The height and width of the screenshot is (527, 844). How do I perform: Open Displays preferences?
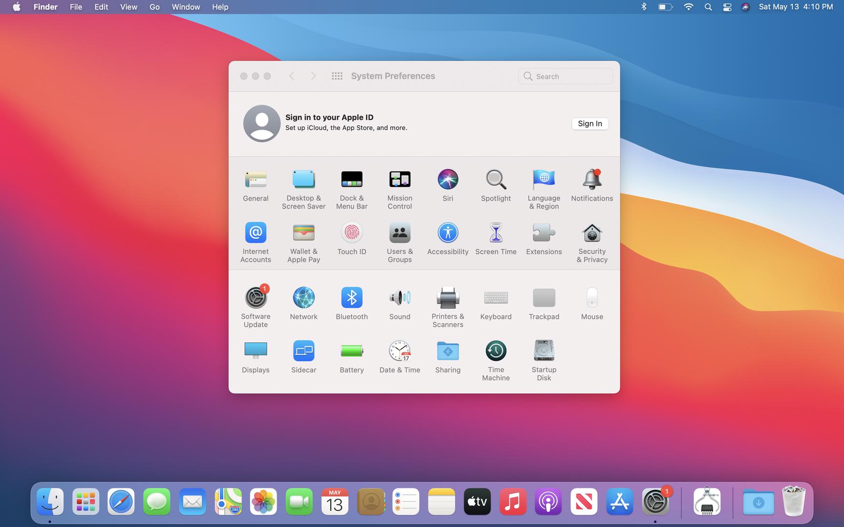click(255, 357)
